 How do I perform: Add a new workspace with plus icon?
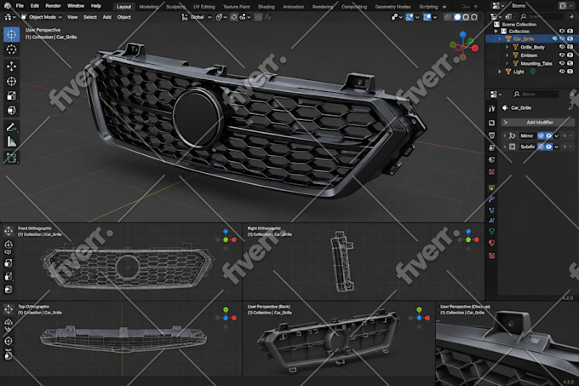444,7
